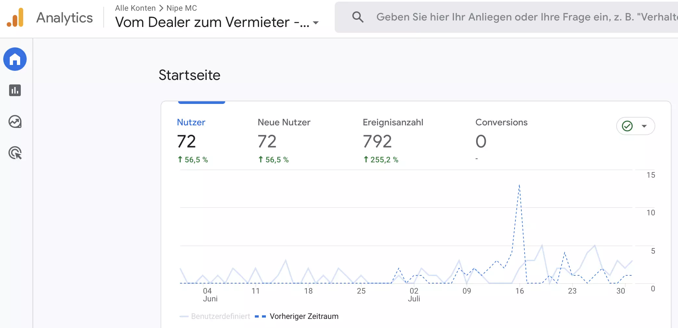Click the 02 Juli axis date label
The height and width of the screenshot is (328, 678).
click(414, 295)
